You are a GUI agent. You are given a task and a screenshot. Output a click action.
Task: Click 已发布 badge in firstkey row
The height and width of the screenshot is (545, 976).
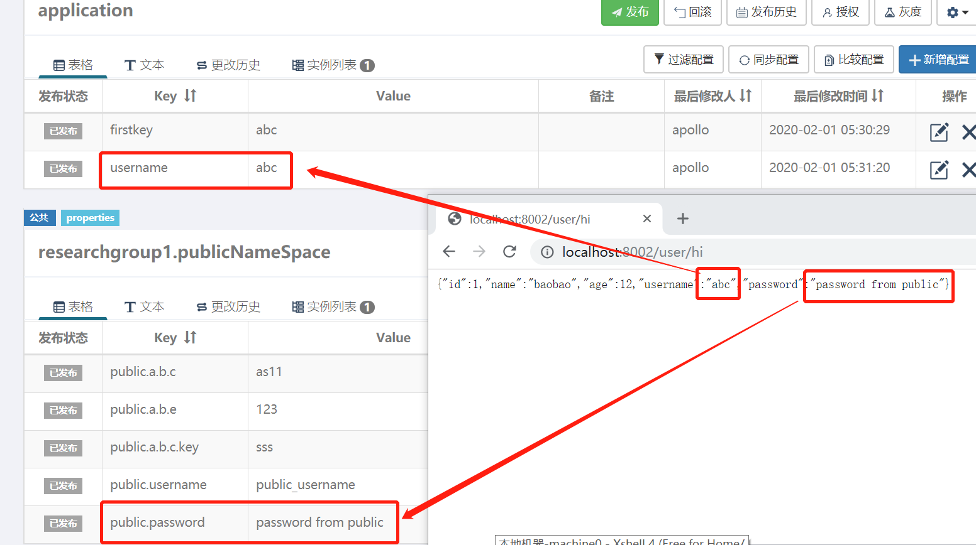click(x=64, y=131)
